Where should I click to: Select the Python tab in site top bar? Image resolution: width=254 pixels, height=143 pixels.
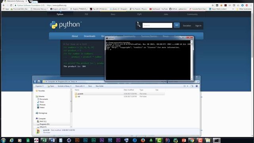click(x=60, y=14)
